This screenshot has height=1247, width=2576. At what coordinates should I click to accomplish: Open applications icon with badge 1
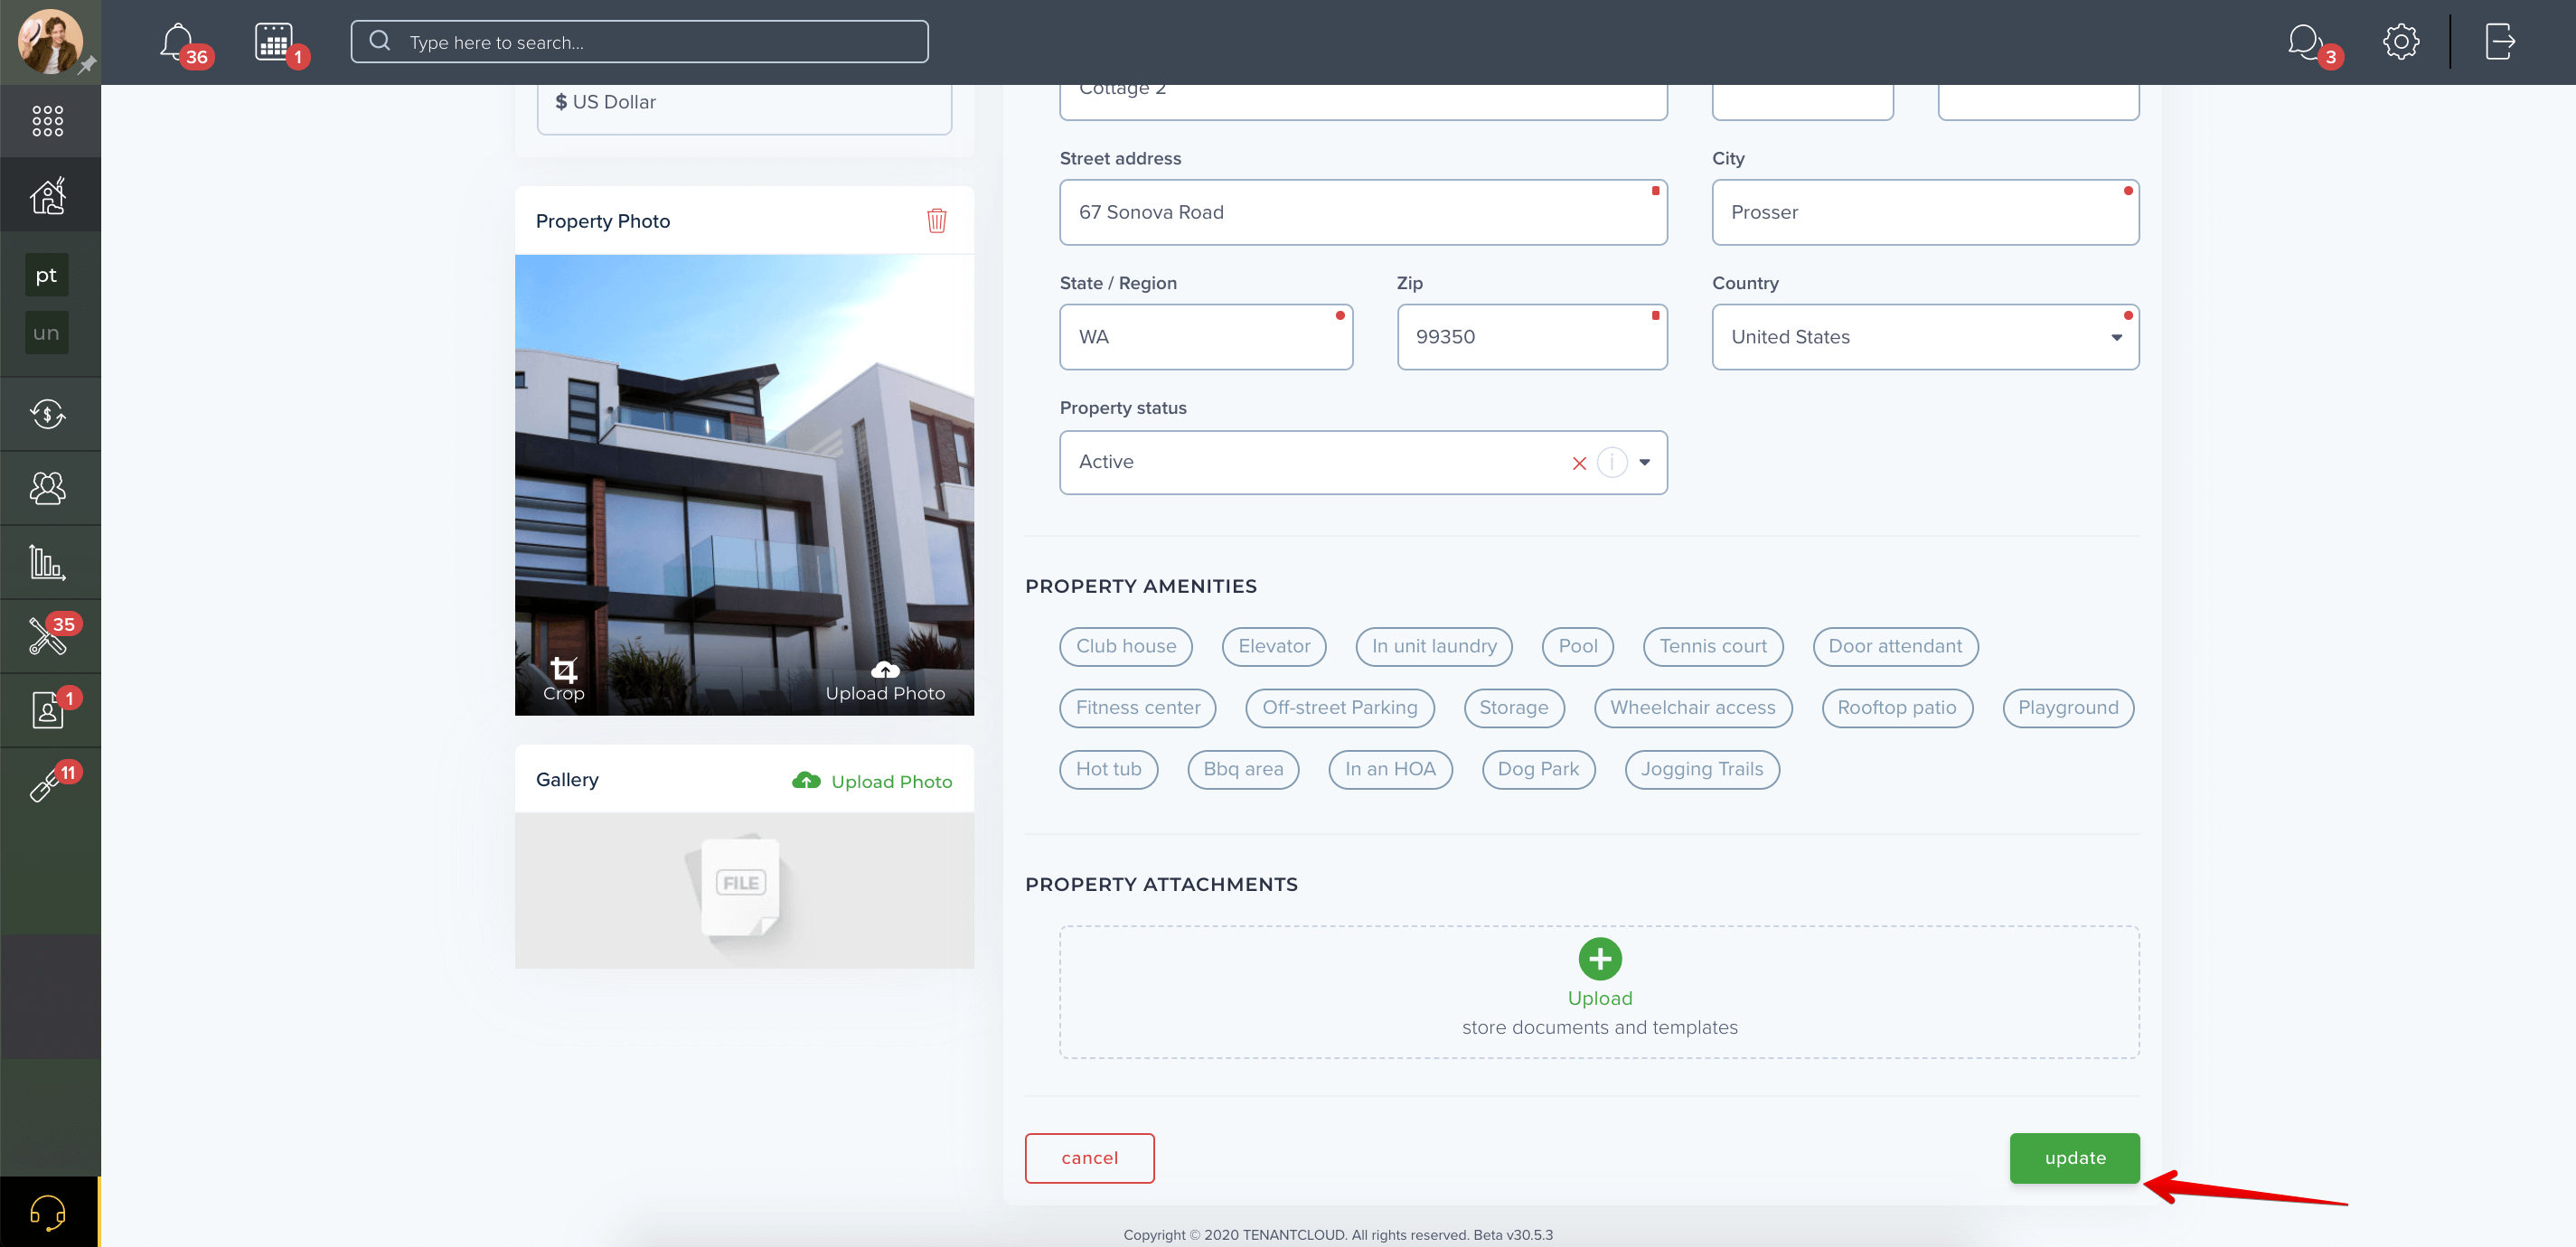pyautogui.click(x=48, y=710)
